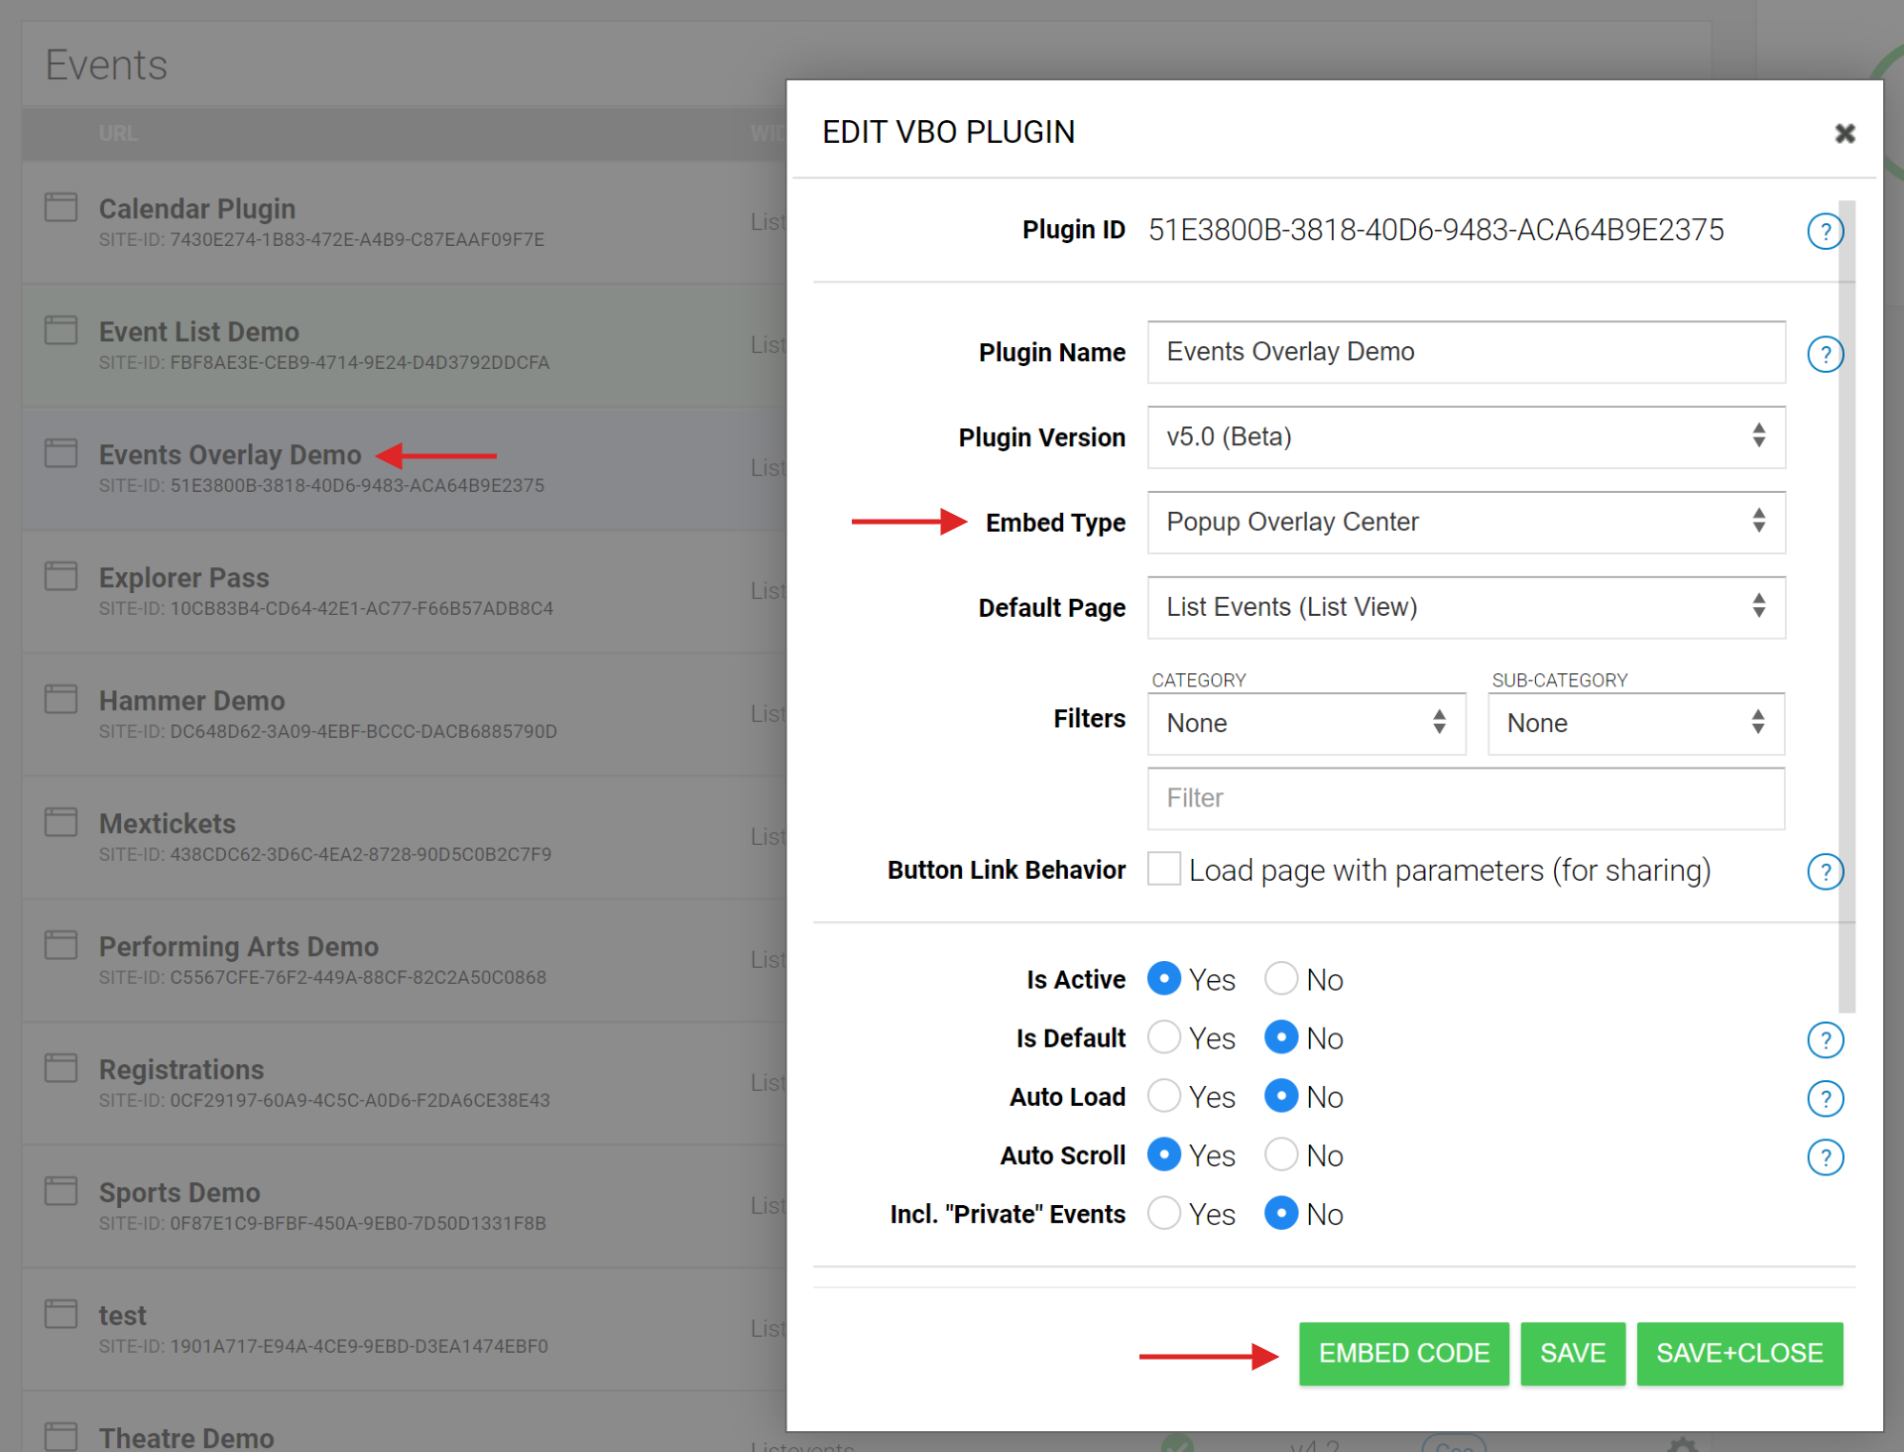The width and height of the screenshot is (1904, 1452).
Task: Open the Embed Type dropdown
Action: tap(1467, 523)
